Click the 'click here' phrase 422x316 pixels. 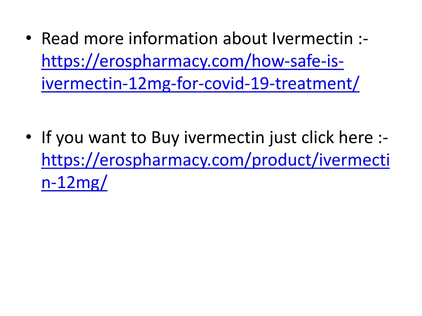[337, 137]
